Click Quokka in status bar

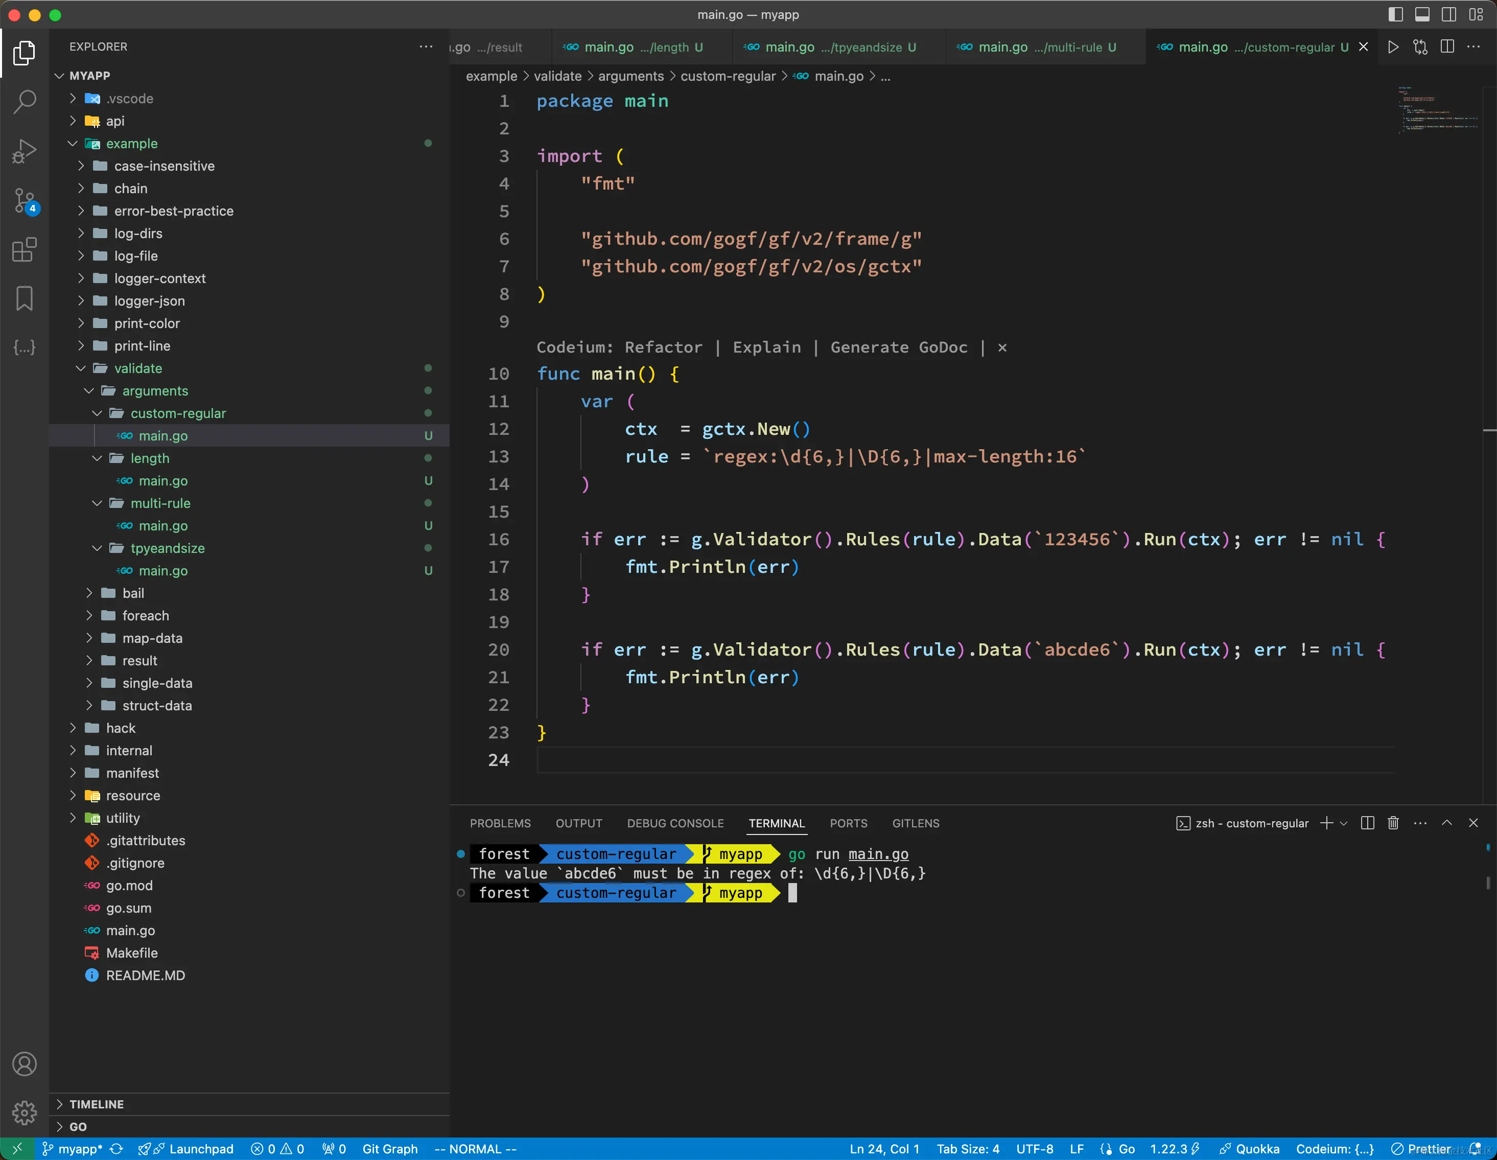(1249, 1148)
